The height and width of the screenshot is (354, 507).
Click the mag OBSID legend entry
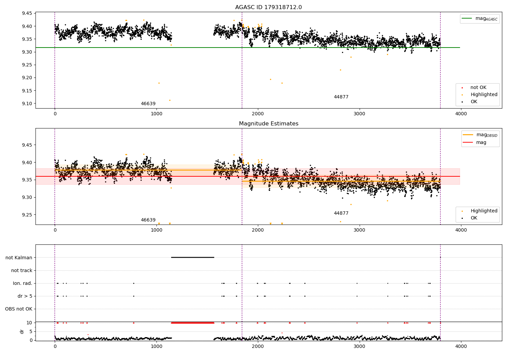pos(480,135)
